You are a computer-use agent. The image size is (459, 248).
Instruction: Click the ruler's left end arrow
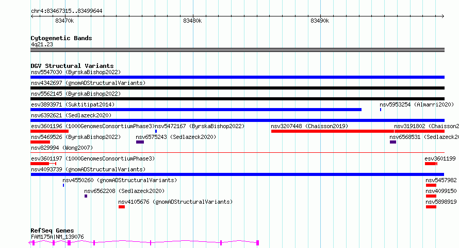point(32,16)
